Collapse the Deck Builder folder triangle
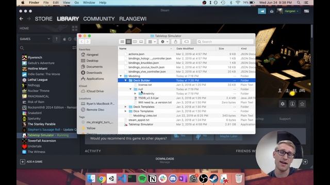This screenshot has width=330, height=185. click(126, 80)
